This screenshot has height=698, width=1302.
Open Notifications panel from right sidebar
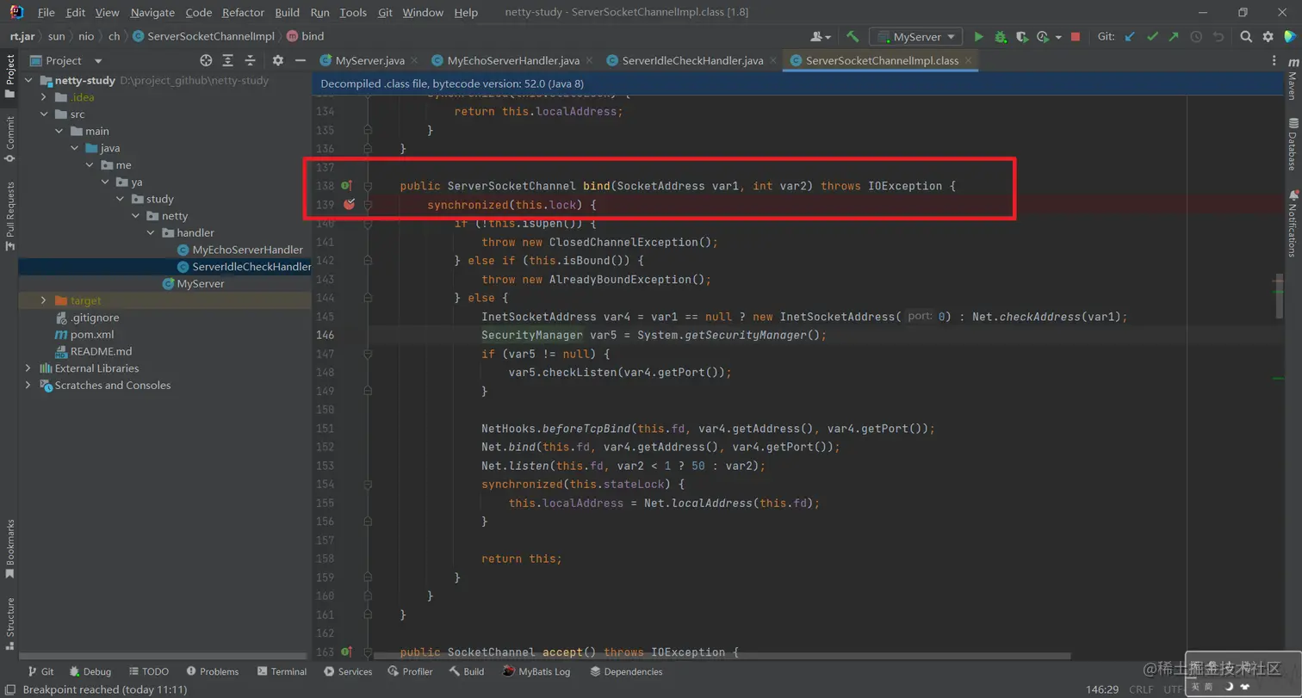click(x=1293, y=223)
